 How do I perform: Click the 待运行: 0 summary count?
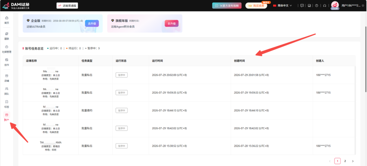73,48
